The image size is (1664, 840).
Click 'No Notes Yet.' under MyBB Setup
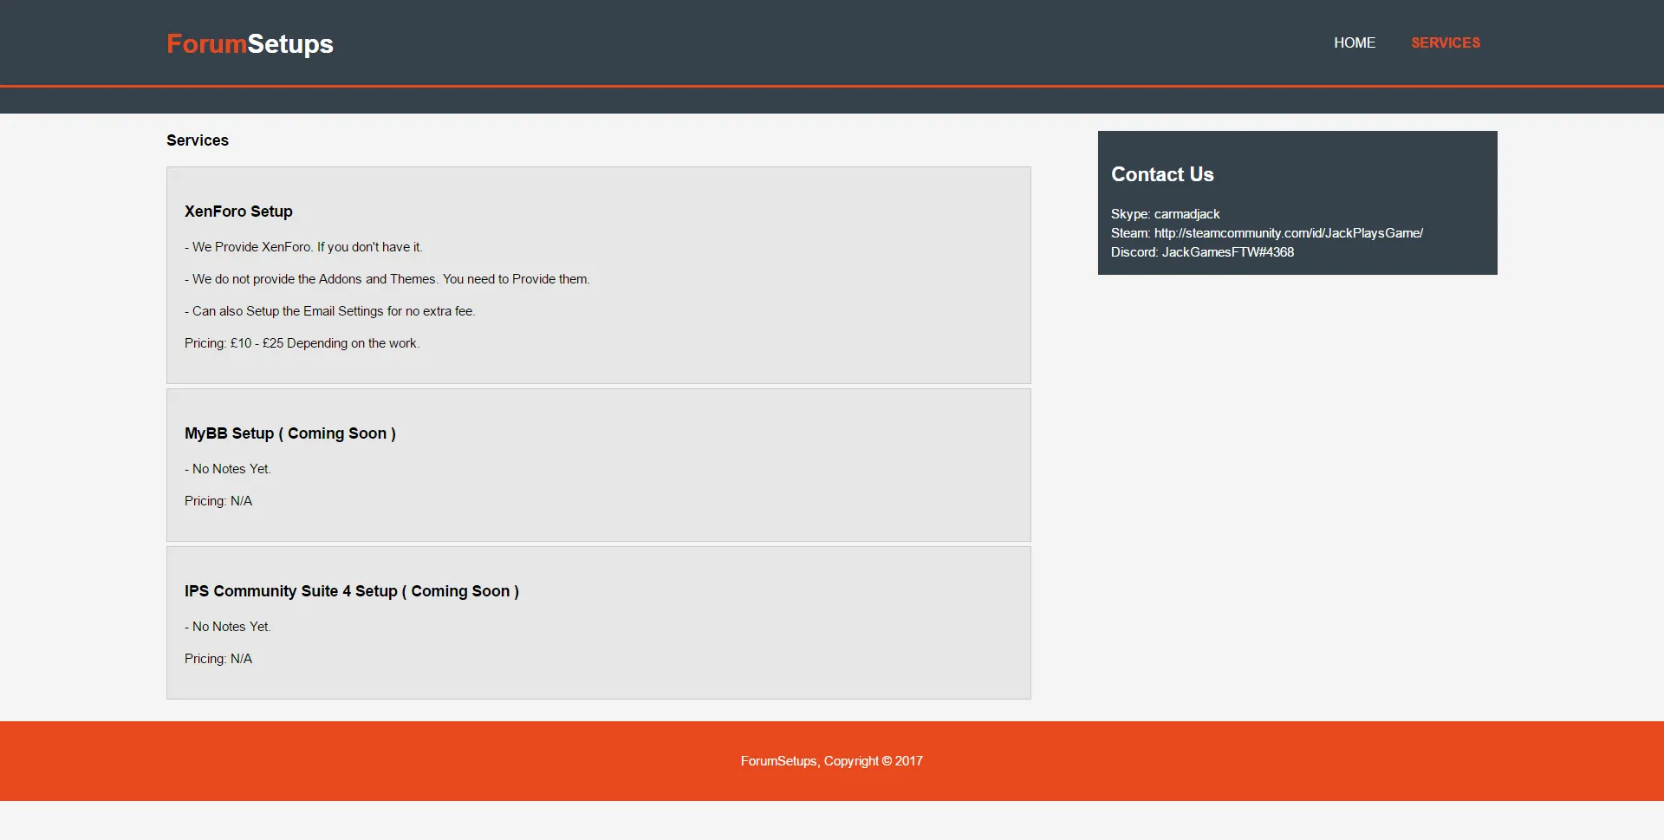point(228,469)
